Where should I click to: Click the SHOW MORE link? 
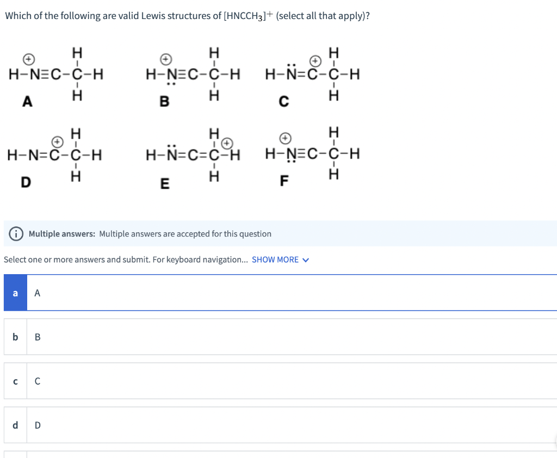pyautogui.click(x=275, y=259)
